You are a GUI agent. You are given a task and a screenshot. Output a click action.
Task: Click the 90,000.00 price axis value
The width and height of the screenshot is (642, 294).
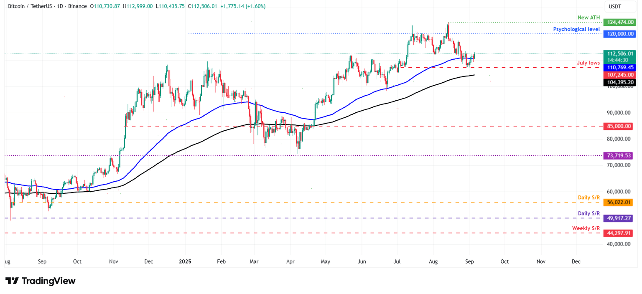click(618, 112)
